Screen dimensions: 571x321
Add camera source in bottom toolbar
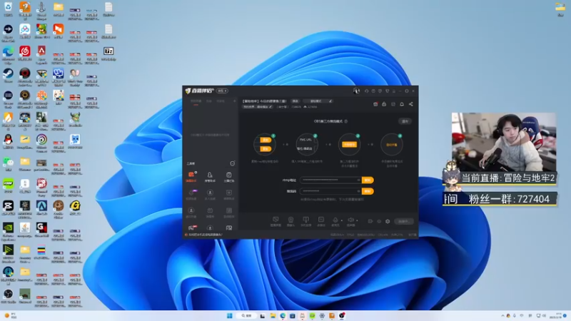pos(290,221)
